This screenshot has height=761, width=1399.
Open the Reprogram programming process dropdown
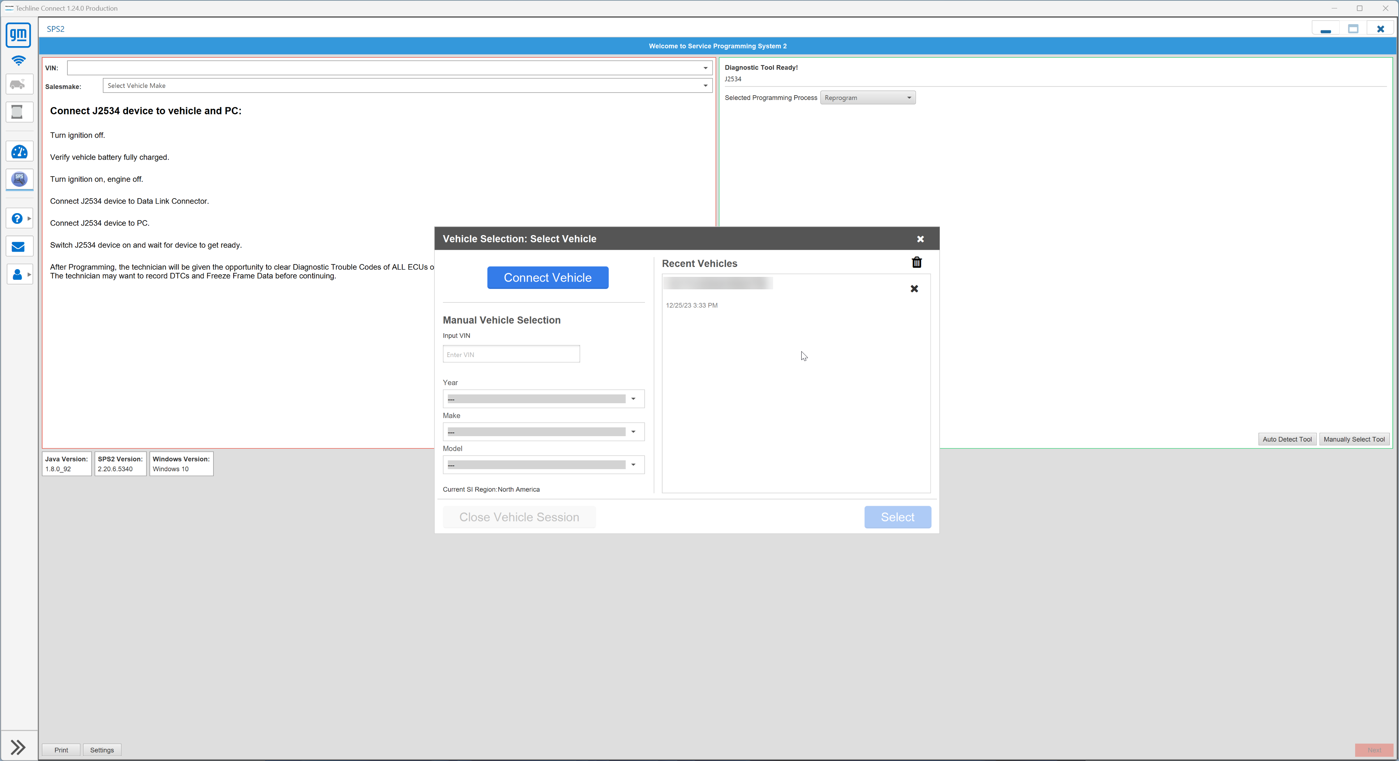pyautogui.click(x=867, y=98)
